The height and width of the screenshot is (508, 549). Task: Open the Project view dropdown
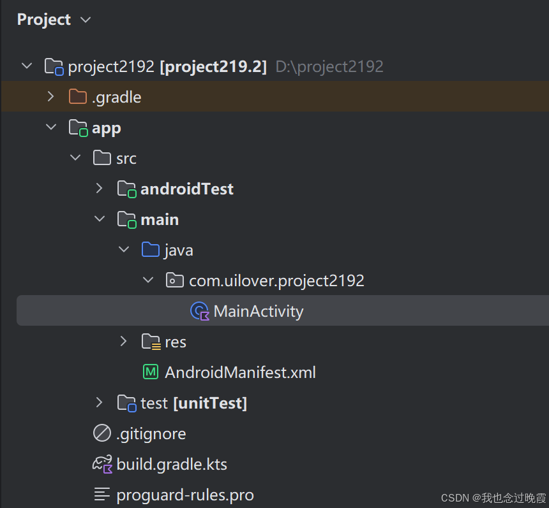pos(86,20)
